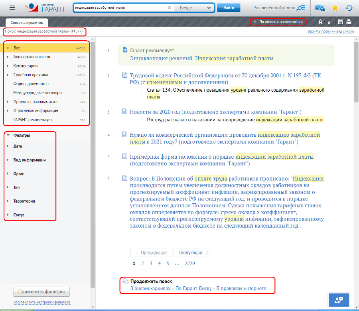Open the 'По степени соответствия' sort dropdown
This screenshot has width=359, height=311.
coord(278,22)
